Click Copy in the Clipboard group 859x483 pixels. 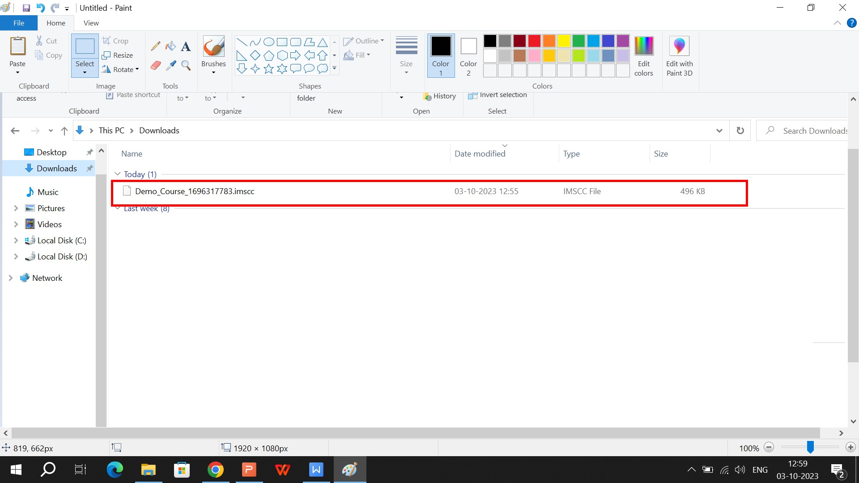point(48,55)
